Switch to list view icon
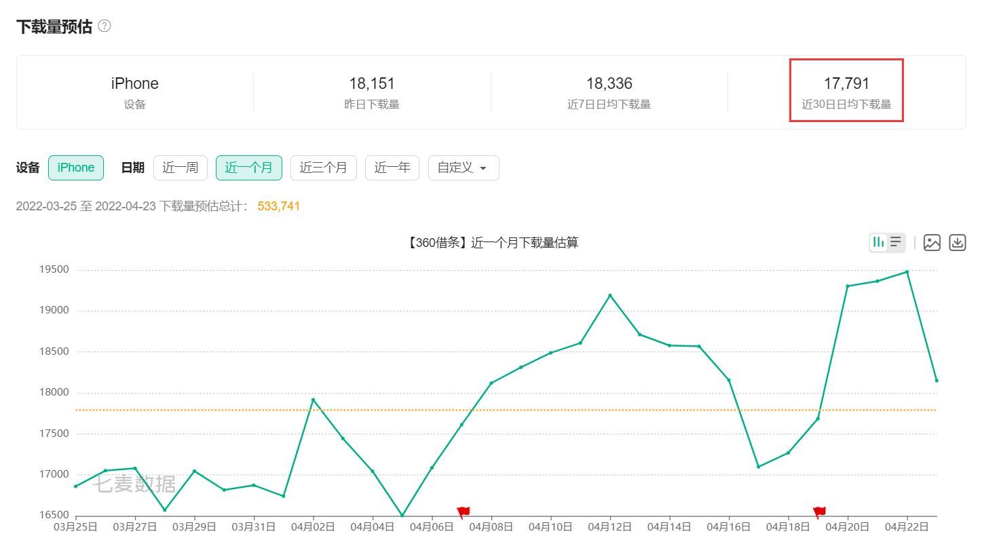The height and width of the screenshot is (540, 982). 896,242
